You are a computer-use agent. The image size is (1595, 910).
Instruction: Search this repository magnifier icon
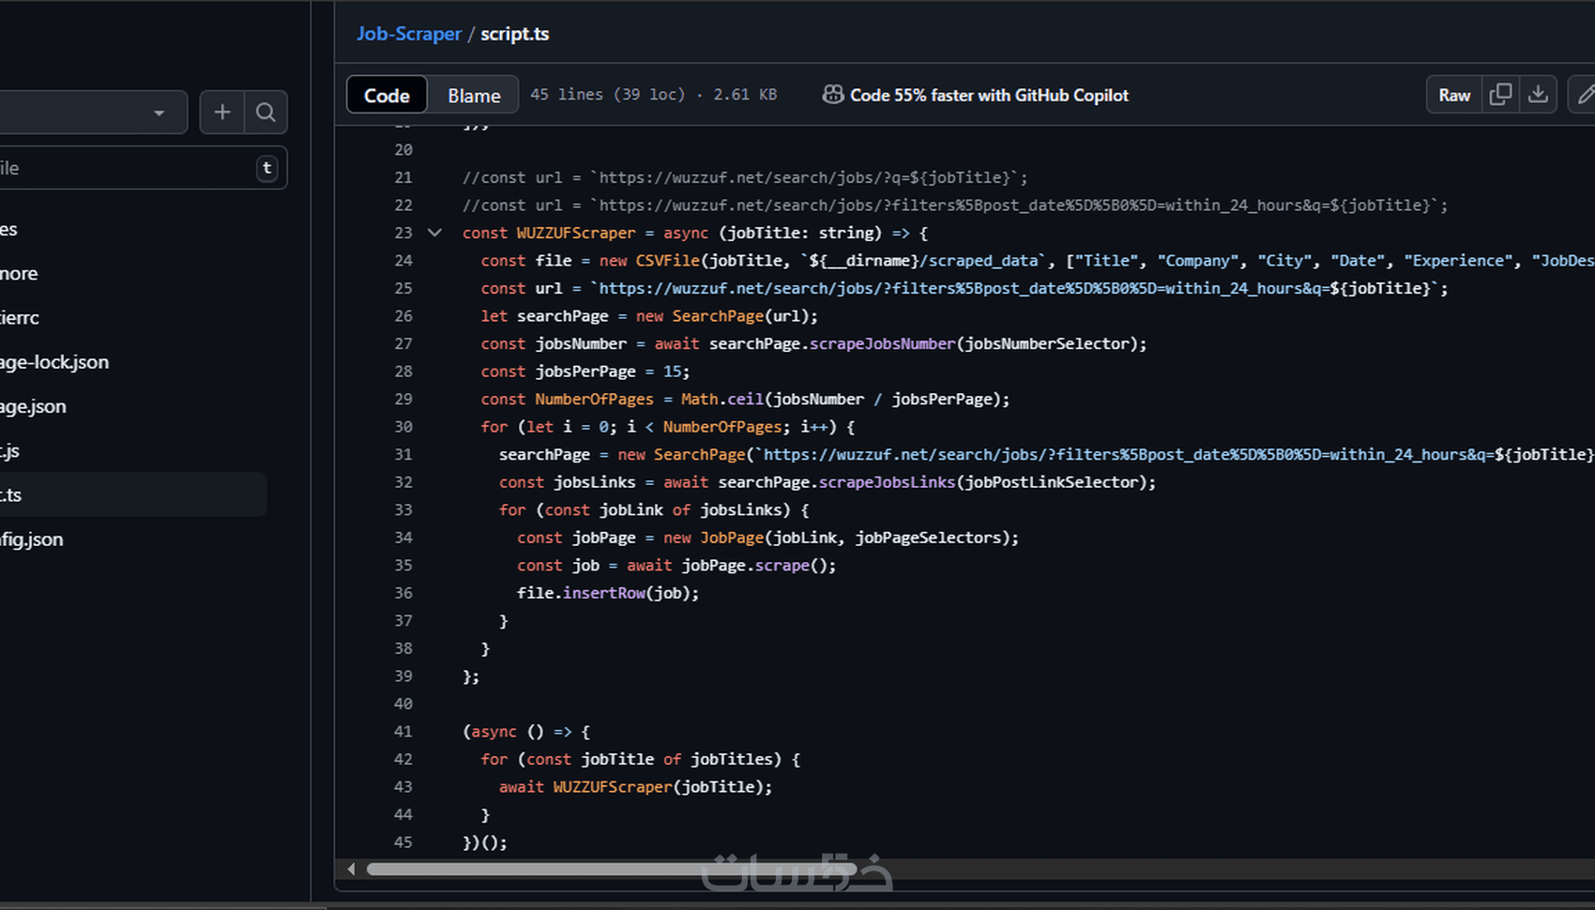266,113
